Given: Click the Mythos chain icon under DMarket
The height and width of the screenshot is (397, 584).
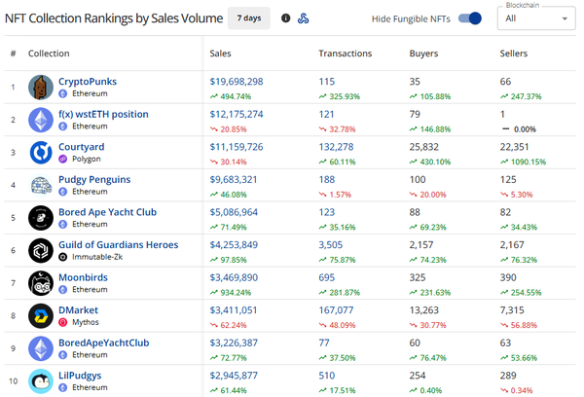Looking at the screenshot, I should tap(63, 322).
